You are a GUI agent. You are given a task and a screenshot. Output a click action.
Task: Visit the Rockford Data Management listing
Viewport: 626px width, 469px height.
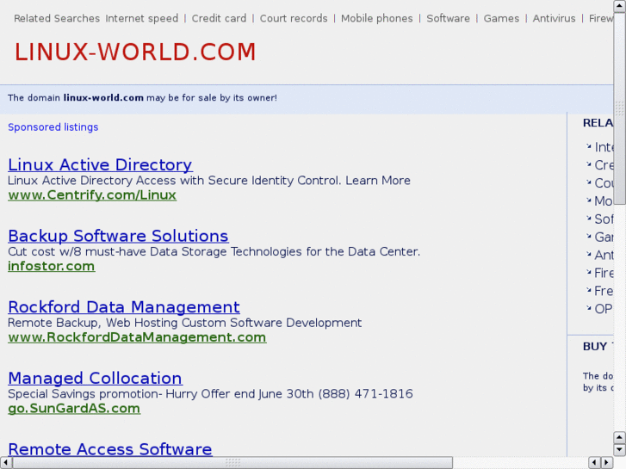(124, 307)
